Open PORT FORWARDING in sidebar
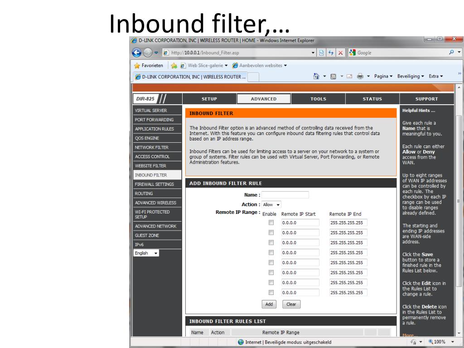This screenshot has height=348, width=464. click(157, 120)
